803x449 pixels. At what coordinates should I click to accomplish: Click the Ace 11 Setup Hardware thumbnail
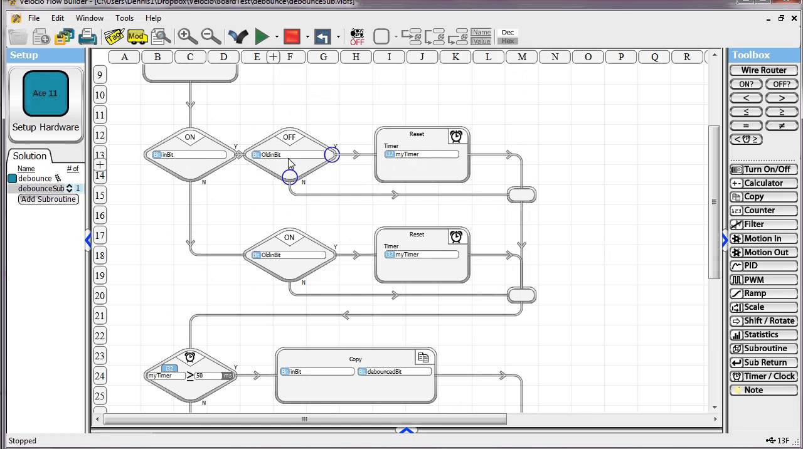(46, 93)
